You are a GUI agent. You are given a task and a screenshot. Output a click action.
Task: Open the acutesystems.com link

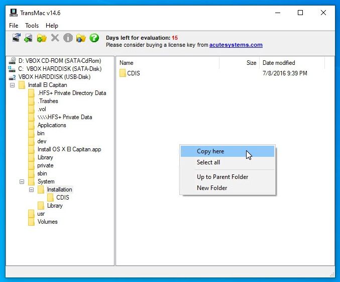click(x=236, y=45)
